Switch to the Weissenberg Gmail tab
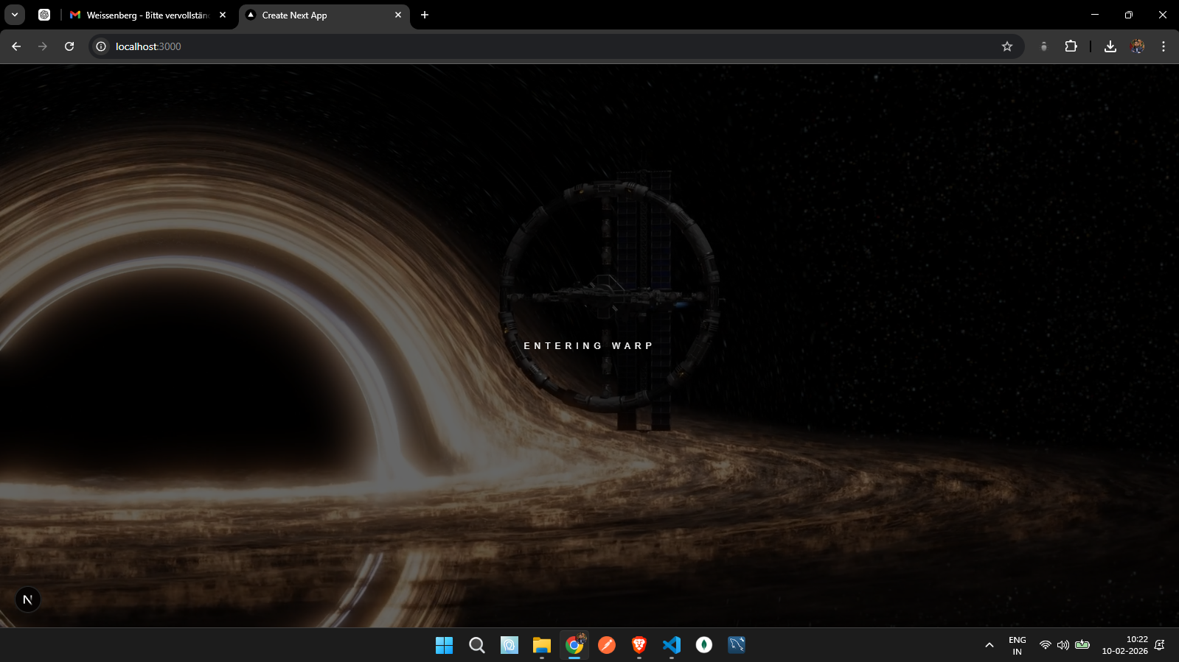Screen dimensions: 1179x662 pyautogui.click(x=147, y=15)
